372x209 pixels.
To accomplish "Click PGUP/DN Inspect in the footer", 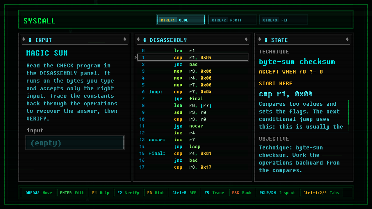I will coord(278,192).
